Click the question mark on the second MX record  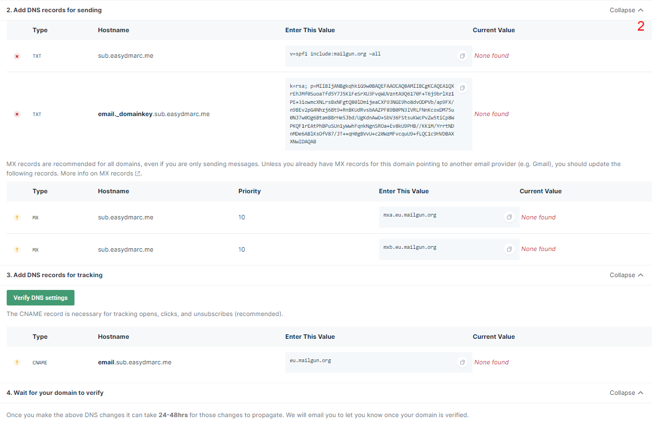17,249
